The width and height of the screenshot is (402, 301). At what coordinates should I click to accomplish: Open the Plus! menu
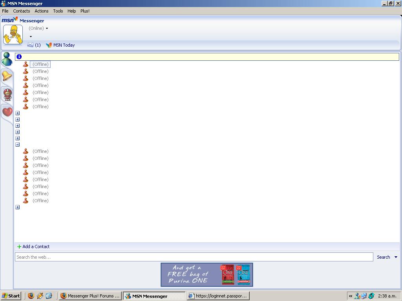coord(85,11)
